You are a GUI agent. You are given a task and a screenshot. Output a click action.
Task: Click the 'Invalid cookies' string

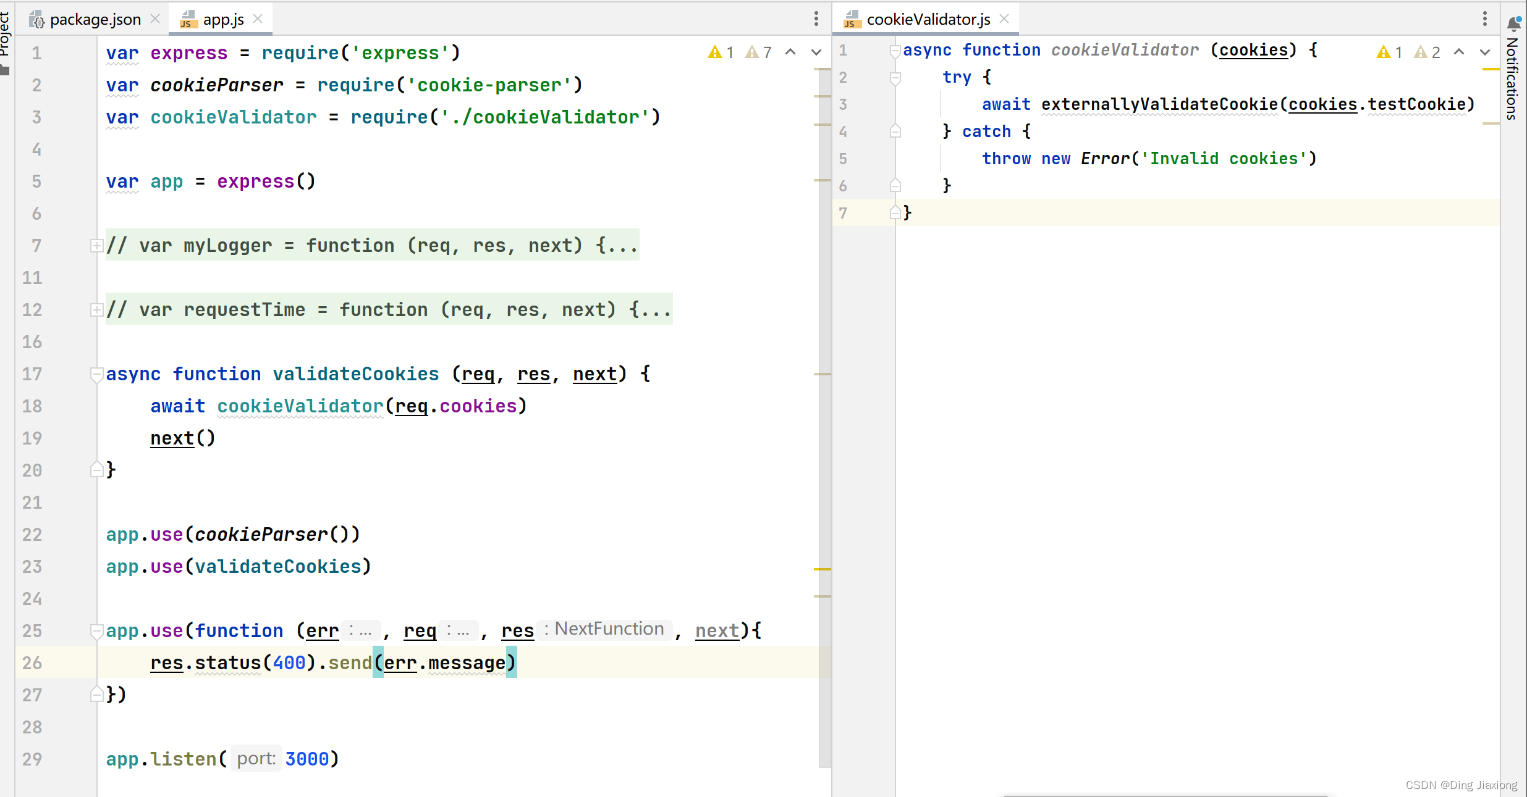click(x=1224, y=159)
